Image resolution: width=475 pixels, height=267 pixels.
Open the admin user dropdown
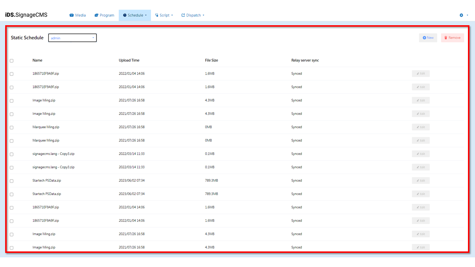click(72, 38)
